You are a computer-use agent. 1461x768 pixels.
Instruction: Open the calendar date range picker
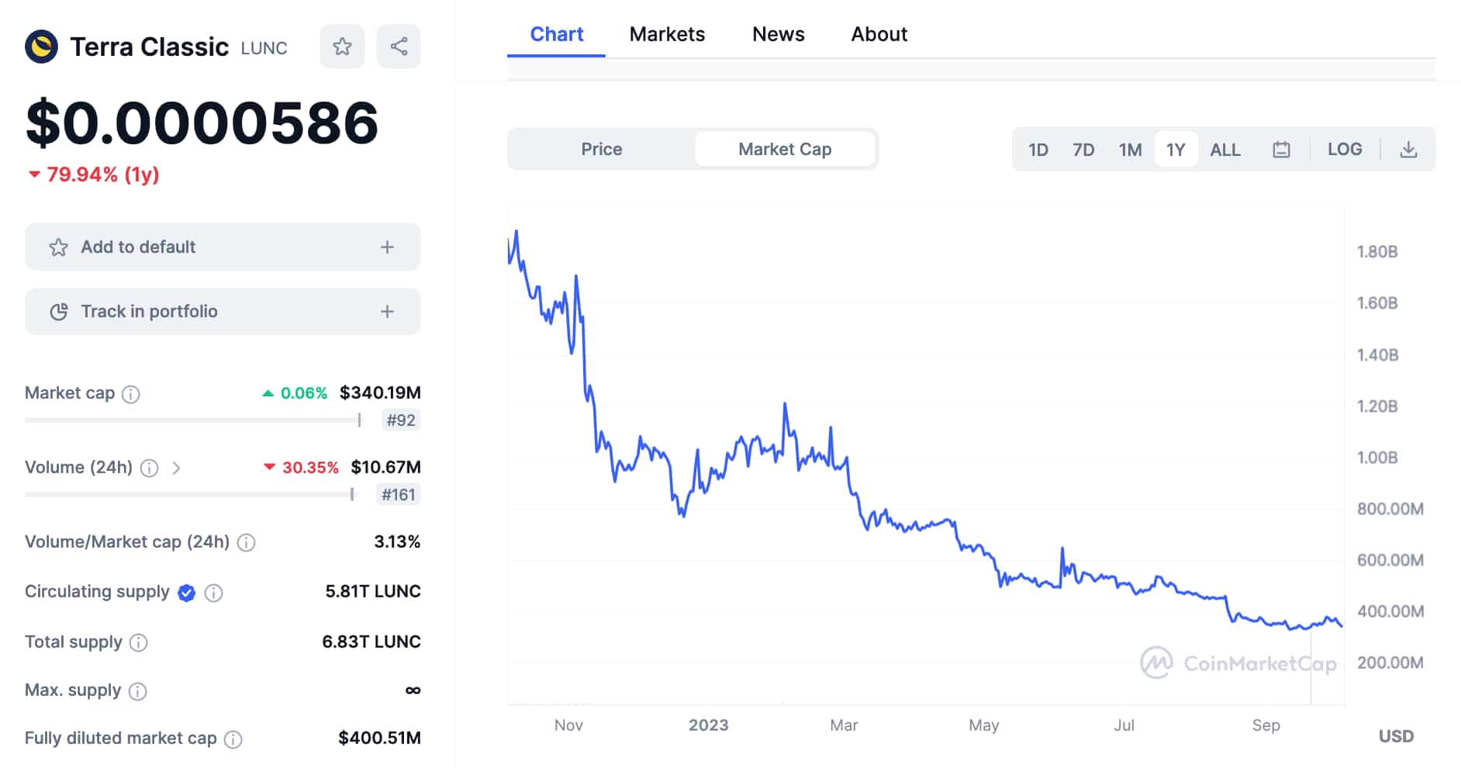(x=1281, y=150)
